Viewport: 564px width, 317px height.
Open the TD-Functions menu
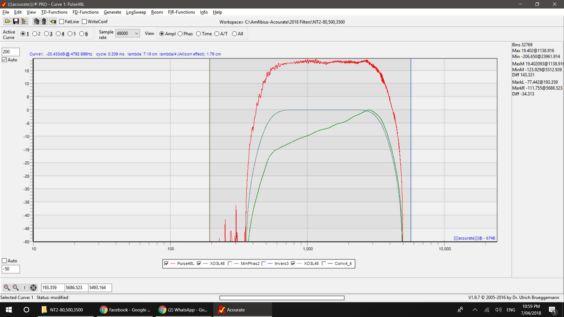(54, 12)
